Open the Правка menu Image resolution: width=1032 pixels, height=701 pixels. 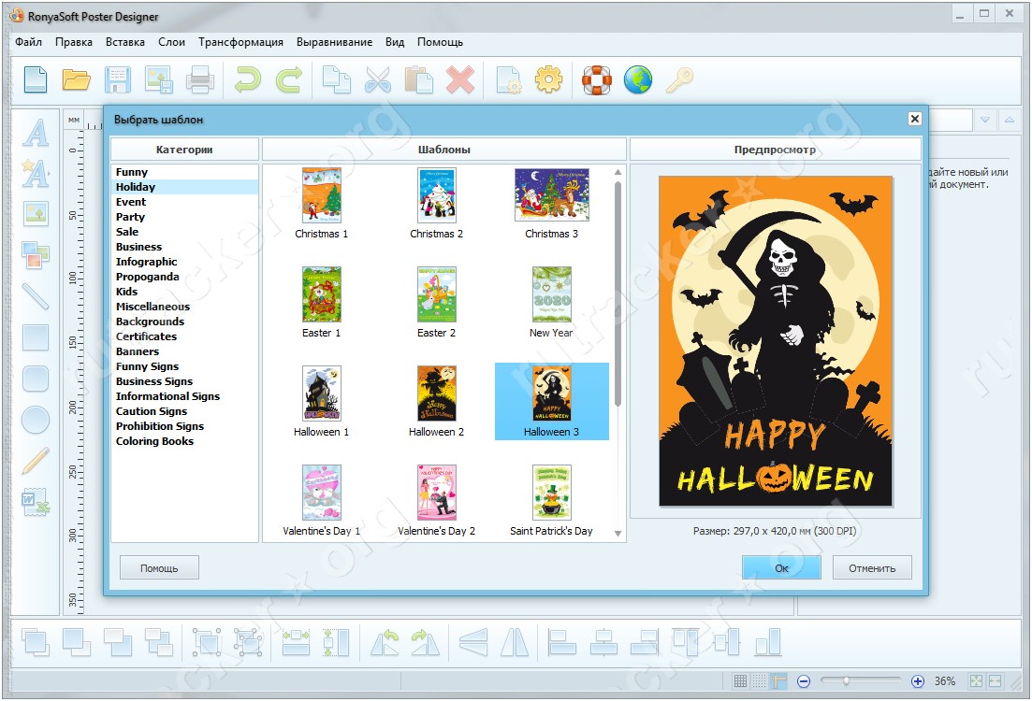tap(74, 42)
